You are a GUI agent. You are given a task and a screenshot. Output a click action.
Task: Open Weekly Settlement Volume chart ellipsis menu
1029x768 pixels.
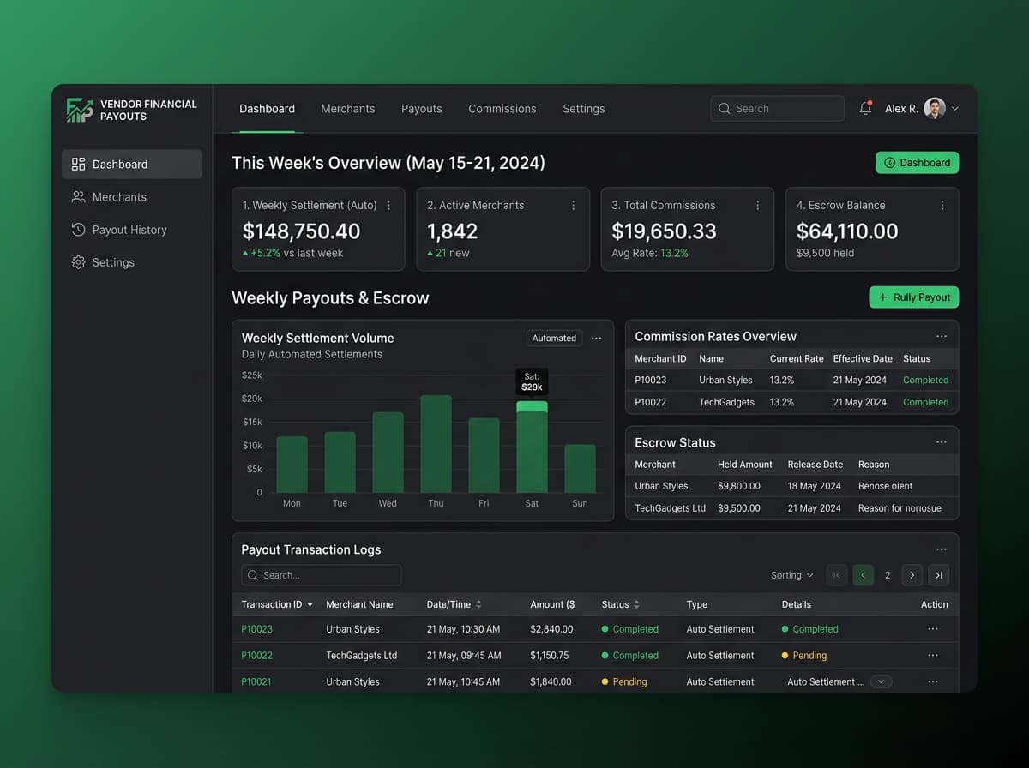[x=597, y=339]
